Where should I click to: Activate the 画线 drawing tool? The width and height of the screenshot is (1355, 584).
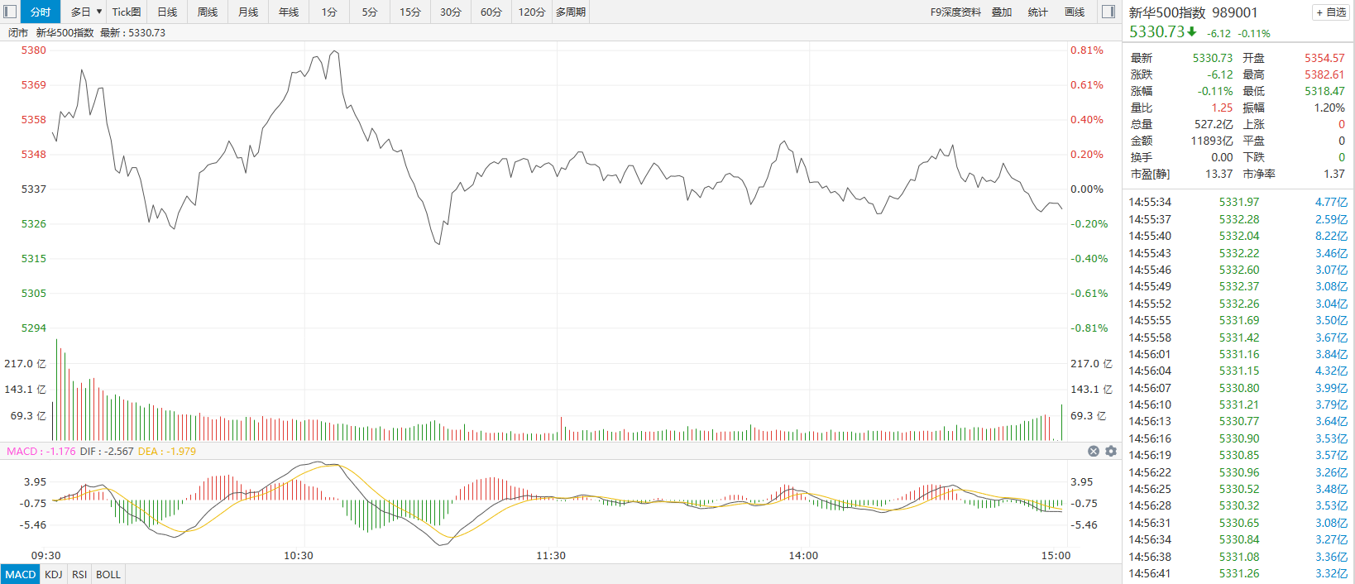point(1074,12)
